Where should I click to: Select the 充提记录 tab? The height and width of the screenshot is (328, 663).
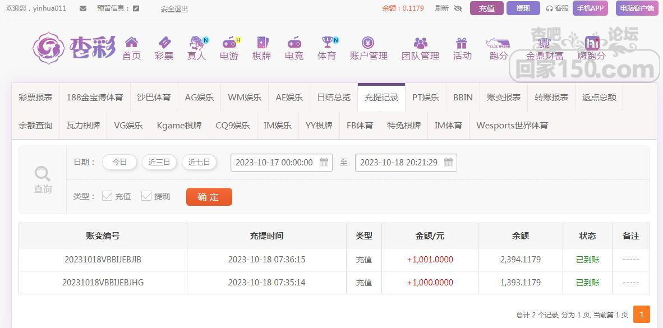381,97
